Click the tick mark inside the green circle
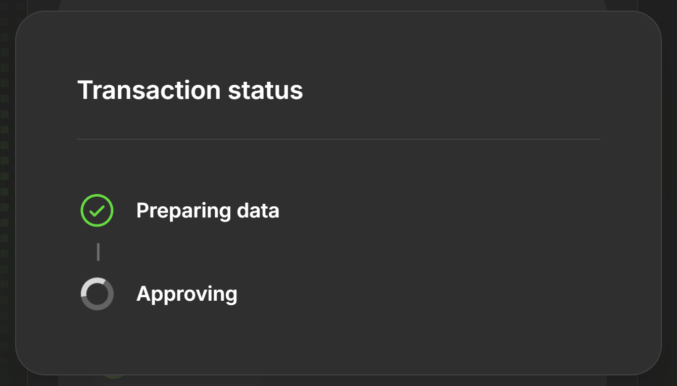 click(97, 210)
